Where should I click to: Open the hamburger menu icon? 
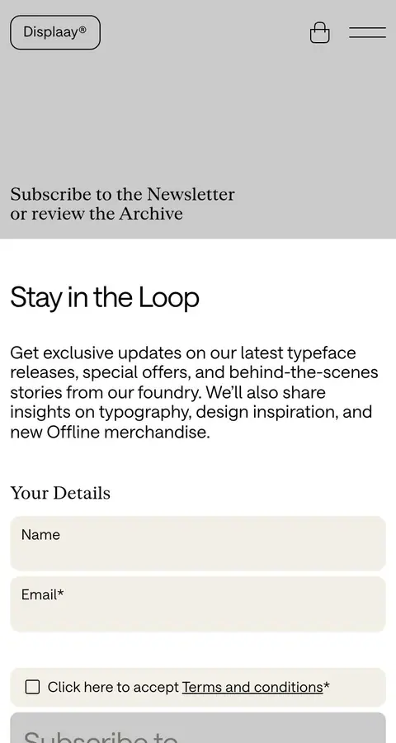[368, 33]
